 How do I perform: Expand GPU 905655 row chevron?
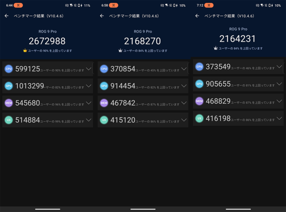coord(279,84)
